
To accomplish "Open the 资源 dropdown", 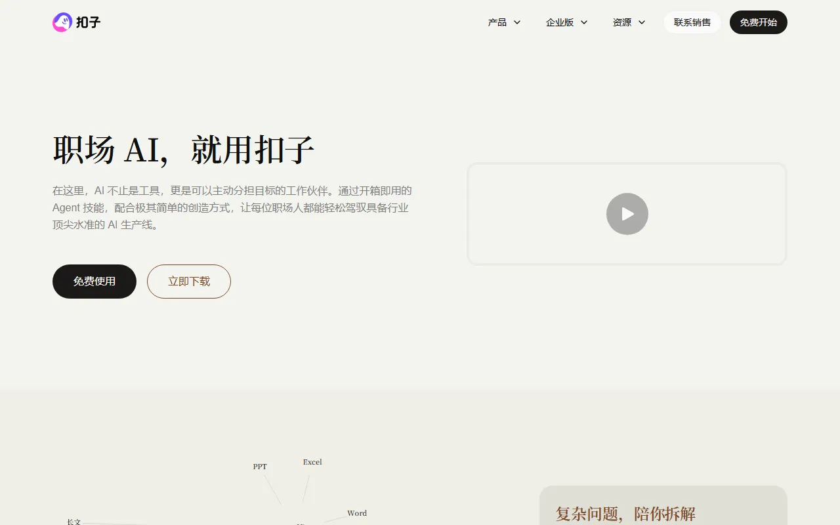I will pos(627,22).
